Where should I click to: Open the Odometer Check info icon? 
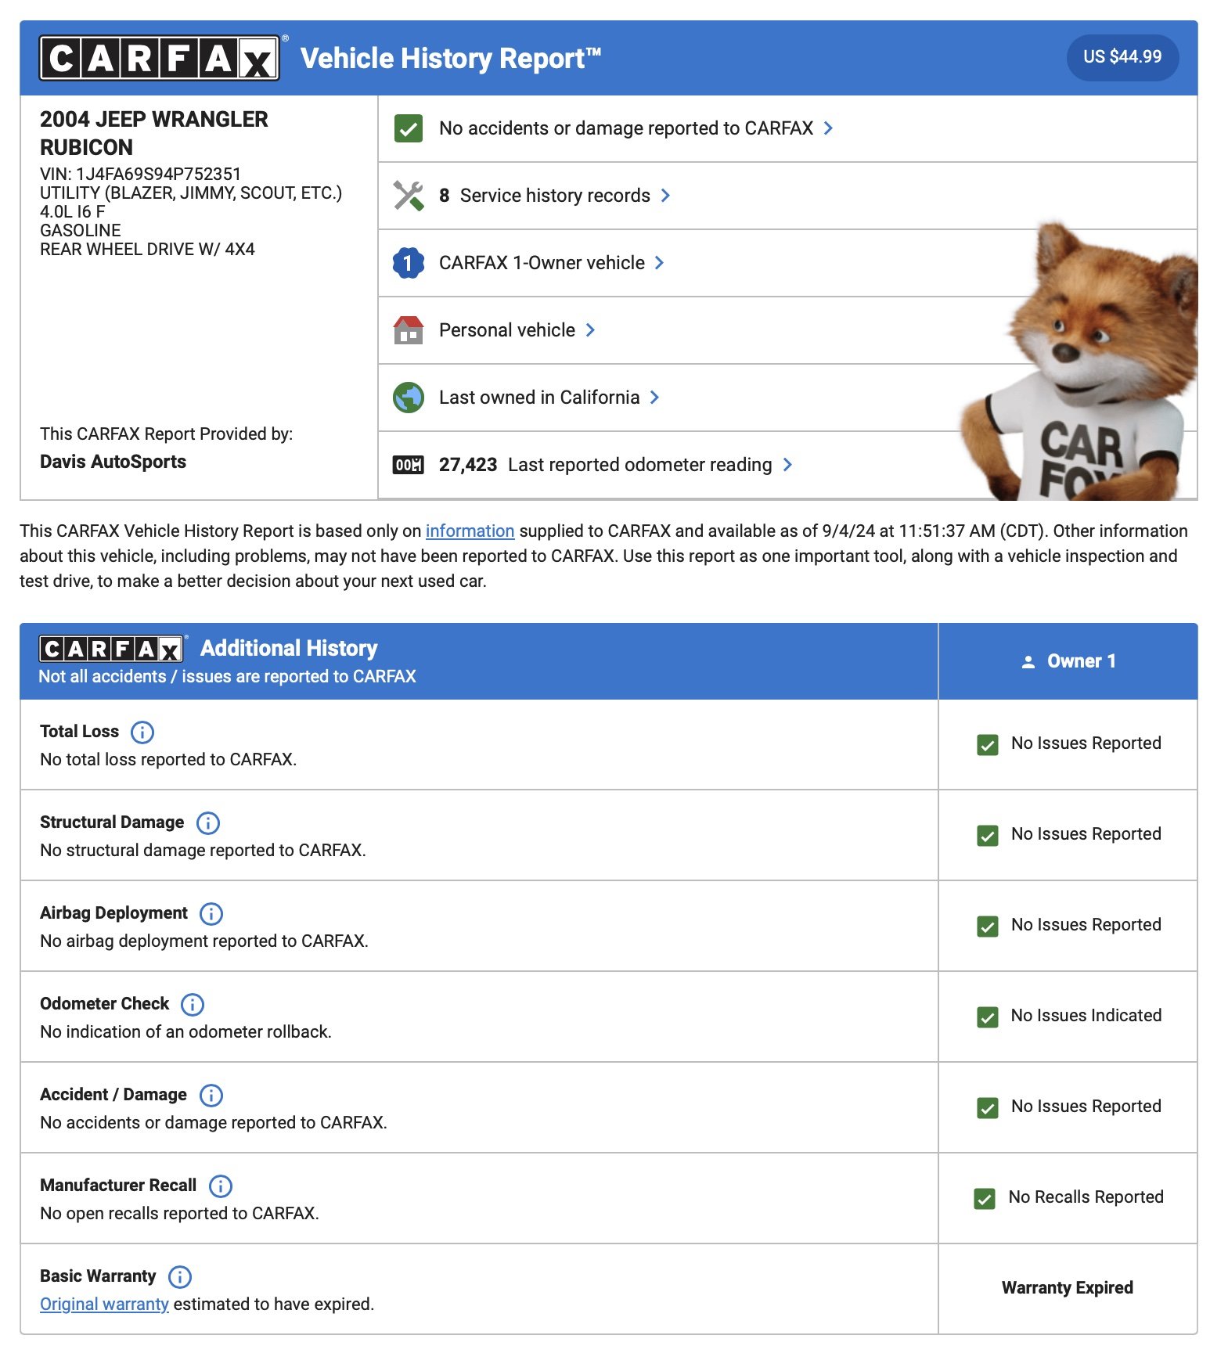(192, 1004)
